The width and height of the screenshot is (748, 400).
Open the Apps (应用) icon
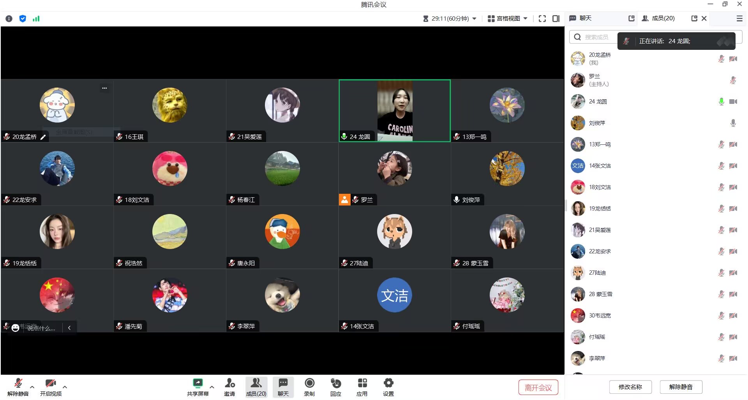point(362,384)
